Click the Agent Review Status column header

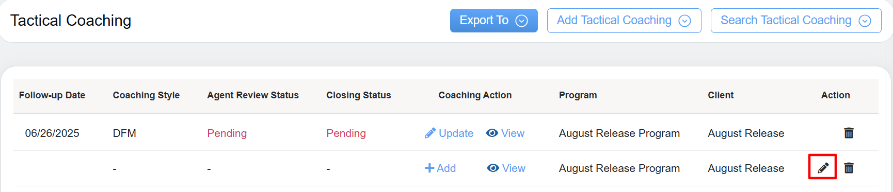pyautogui.click(x=253, y=95)
